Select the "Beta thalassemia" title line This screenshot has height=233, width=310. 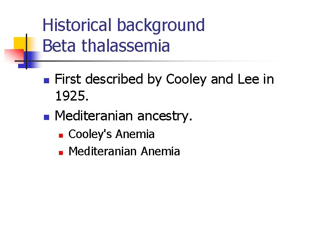tap(106, 45)
